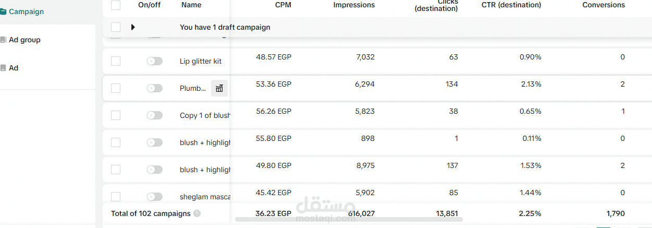Click the Ad icon in sidebar
The width and height of the screenshot is (652, 228).
pyautogui.click(x=3, y=68)
